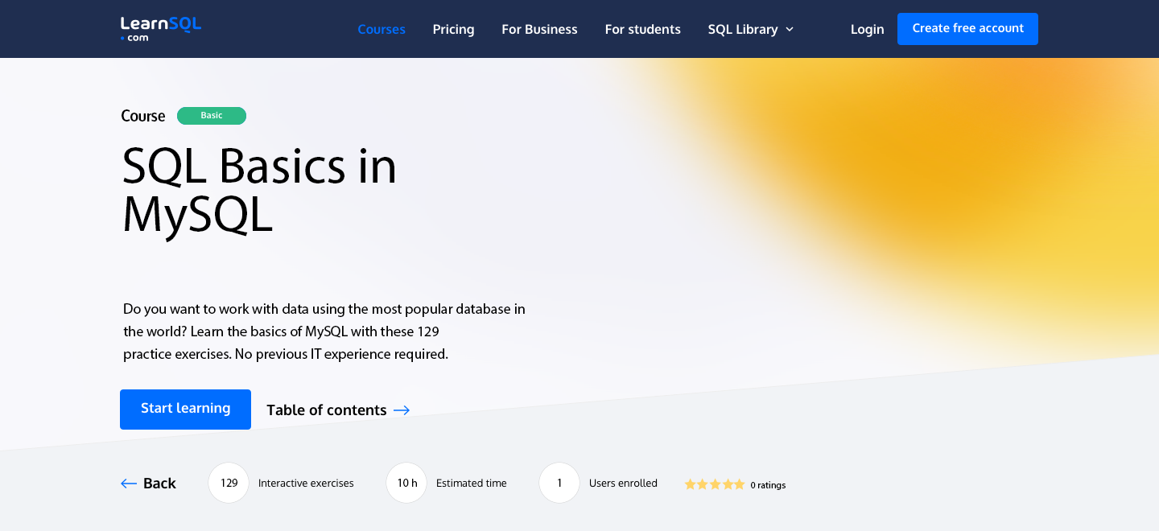Click the SQL Library chevron arrow
1159x531 pixels.
coord(790,30)
